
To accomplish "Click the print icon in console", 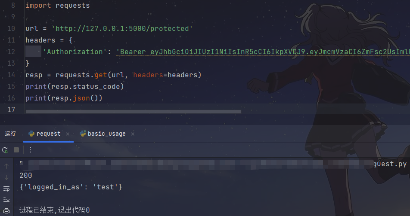I will pyautogui.click(x=6, y=210).
